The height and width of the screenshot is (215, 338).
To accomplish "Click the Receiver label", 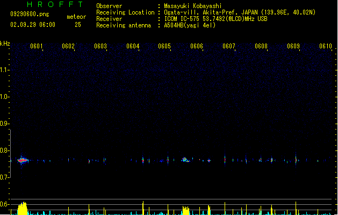I will tap(109, 19).
